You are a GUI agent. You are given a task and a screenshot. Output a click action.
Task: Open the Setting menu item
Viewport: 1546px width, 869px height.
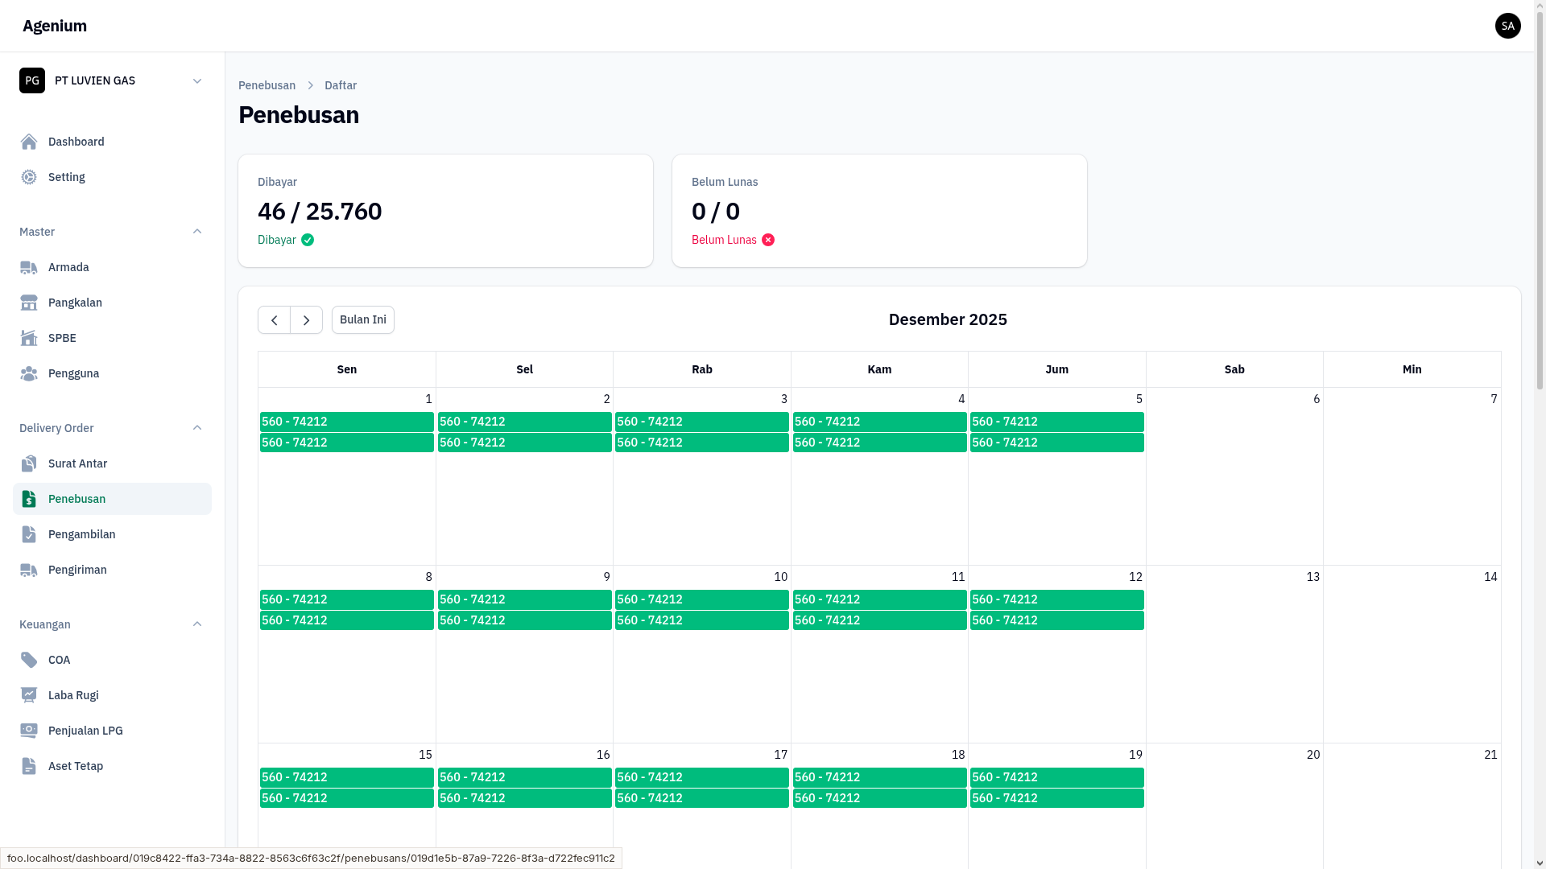coord(112,177)
